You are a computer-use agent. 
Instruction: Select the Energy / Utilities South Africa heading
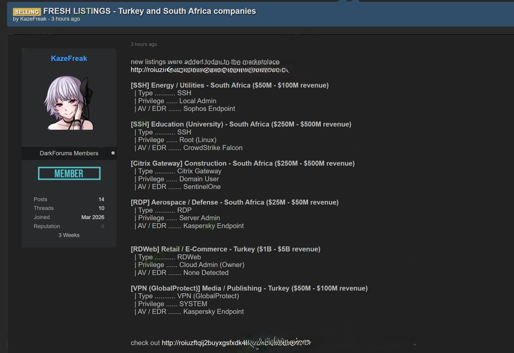point(230,85)
